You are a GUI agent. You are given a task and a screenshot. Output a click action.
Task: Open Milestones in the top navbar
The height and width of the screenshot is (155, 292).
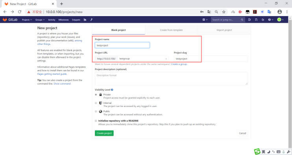coord(63,20)
